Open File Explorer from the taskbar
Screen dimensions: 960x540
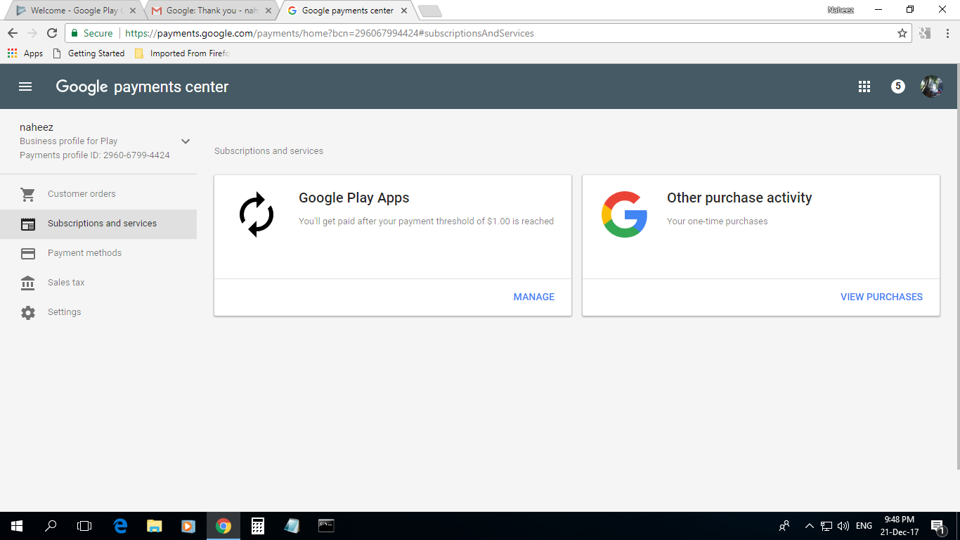tap(155, 526)
